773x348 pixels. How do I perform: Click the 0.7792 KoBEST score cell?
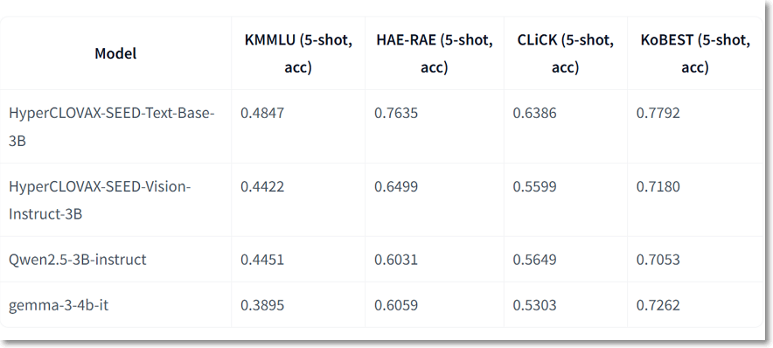pos(658,113)
